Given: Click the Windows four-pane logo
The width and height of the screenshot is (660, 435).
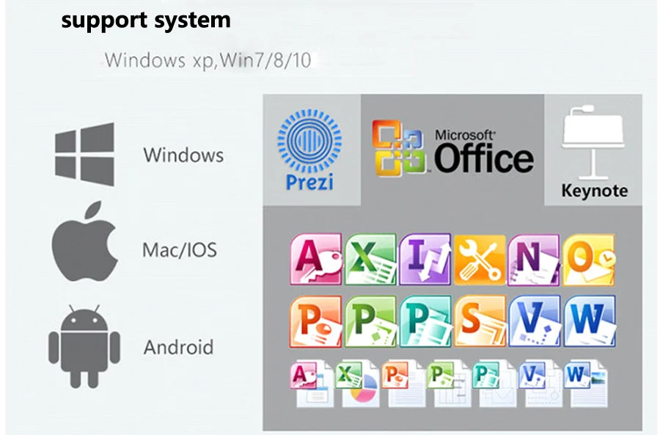Looking at the screenshot, I should pos(84,154).
